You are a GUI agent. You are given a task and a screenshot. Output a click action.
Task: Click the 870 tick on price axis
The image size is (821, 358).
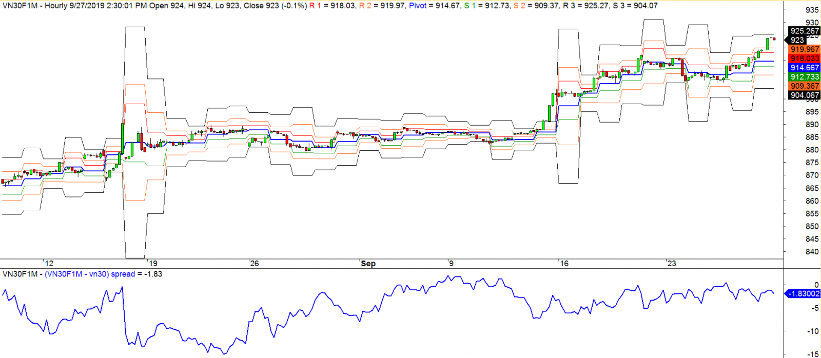[812, 175]
